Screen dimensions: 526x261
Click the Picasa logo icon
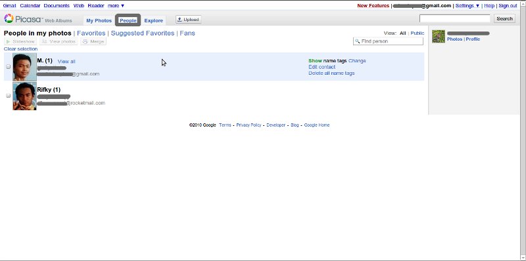pos(9,19)
